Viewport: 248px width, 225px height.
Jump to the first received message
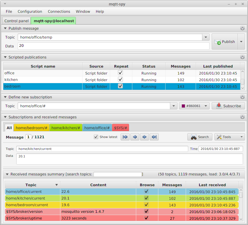tap(125, 137)
